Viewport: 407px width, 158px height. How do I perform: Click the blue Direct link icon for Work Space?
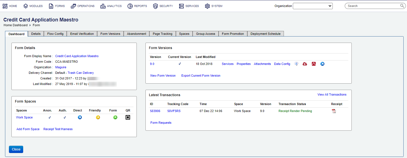[80, 117]
